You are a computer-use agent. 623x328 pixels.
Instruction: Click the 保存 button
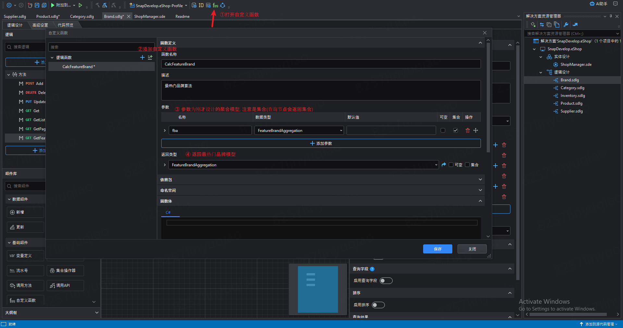(437, 249)
